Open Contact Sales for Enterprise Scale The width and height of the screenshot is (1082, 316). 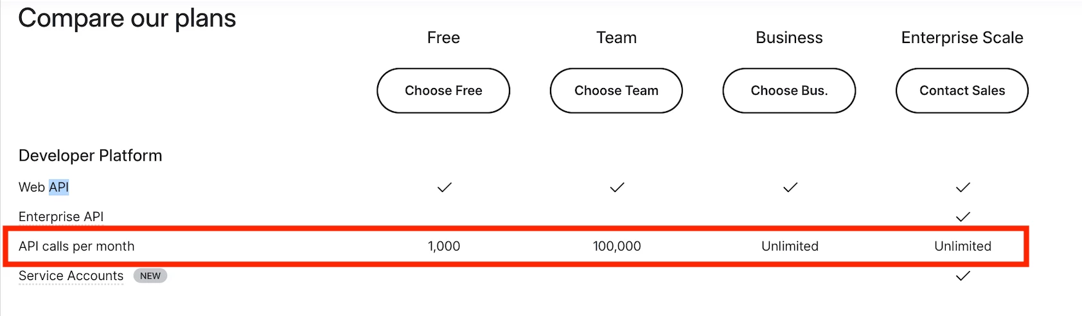pyautogui.click(x=962, y=91)
